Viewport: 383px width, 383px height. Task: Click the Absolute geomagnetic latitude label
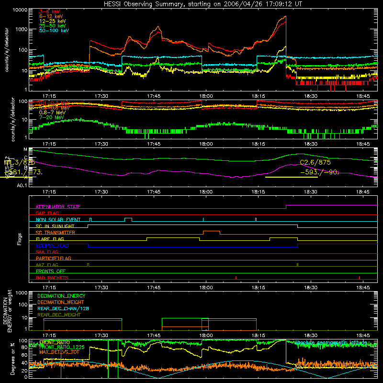[x=331, y=343]
